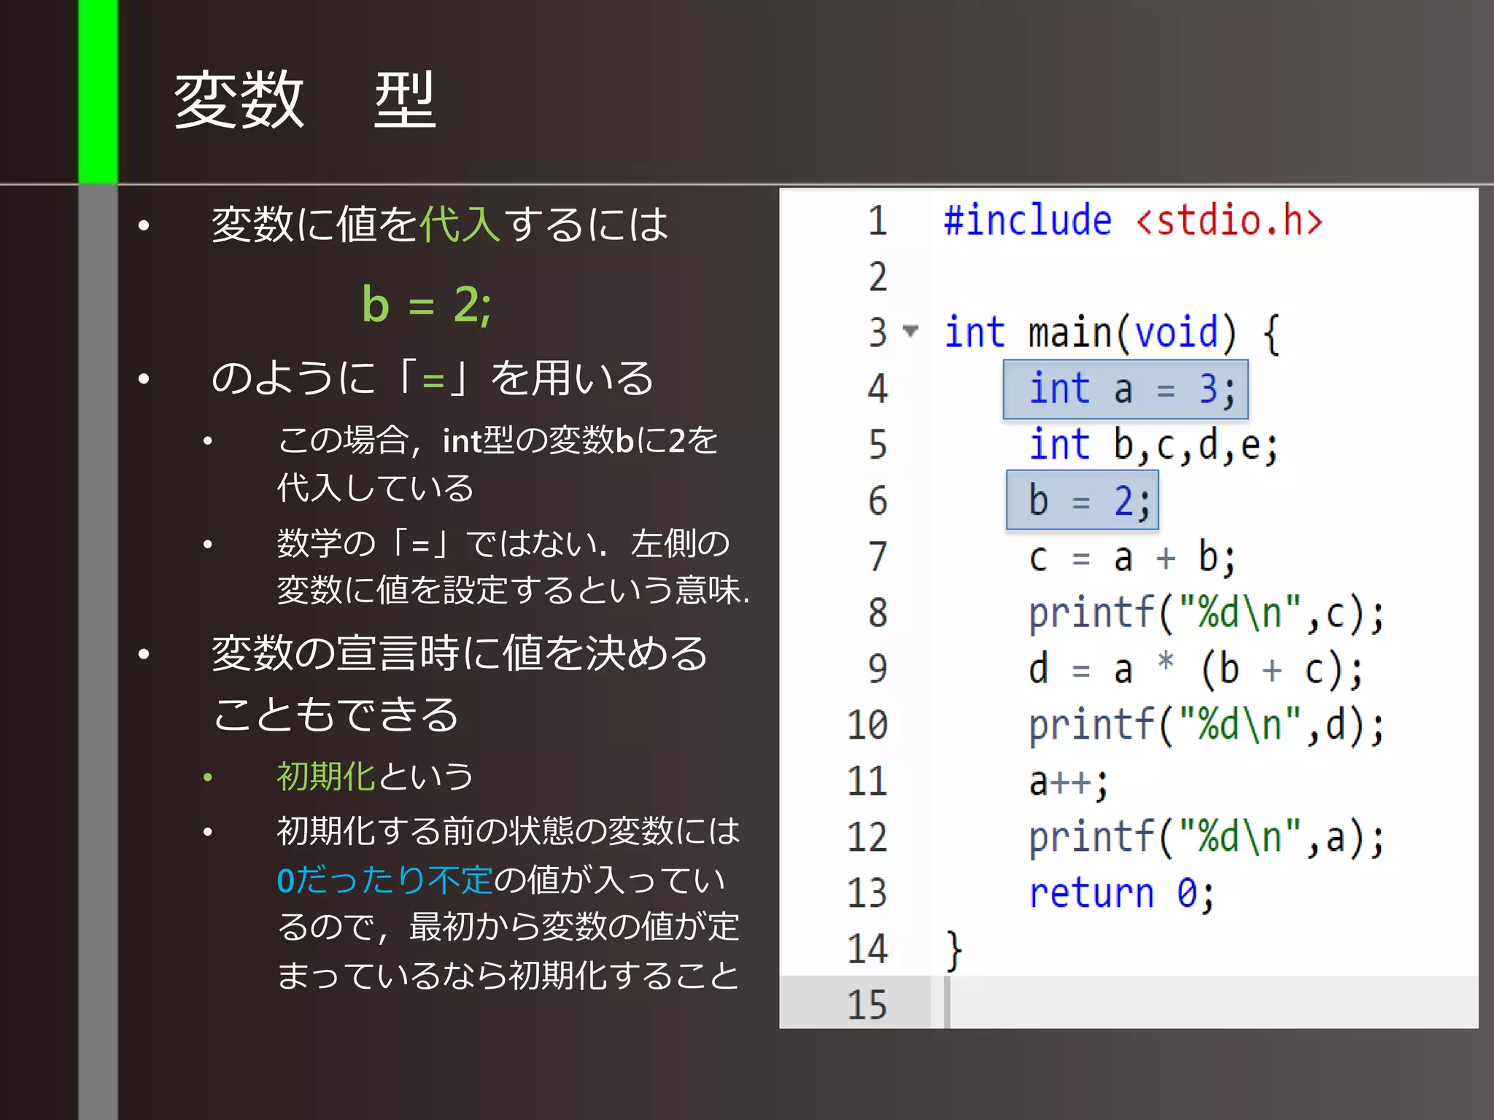
Task: Click the 'd = a * (b + c);' line
Action: [x=1196, y=669]
